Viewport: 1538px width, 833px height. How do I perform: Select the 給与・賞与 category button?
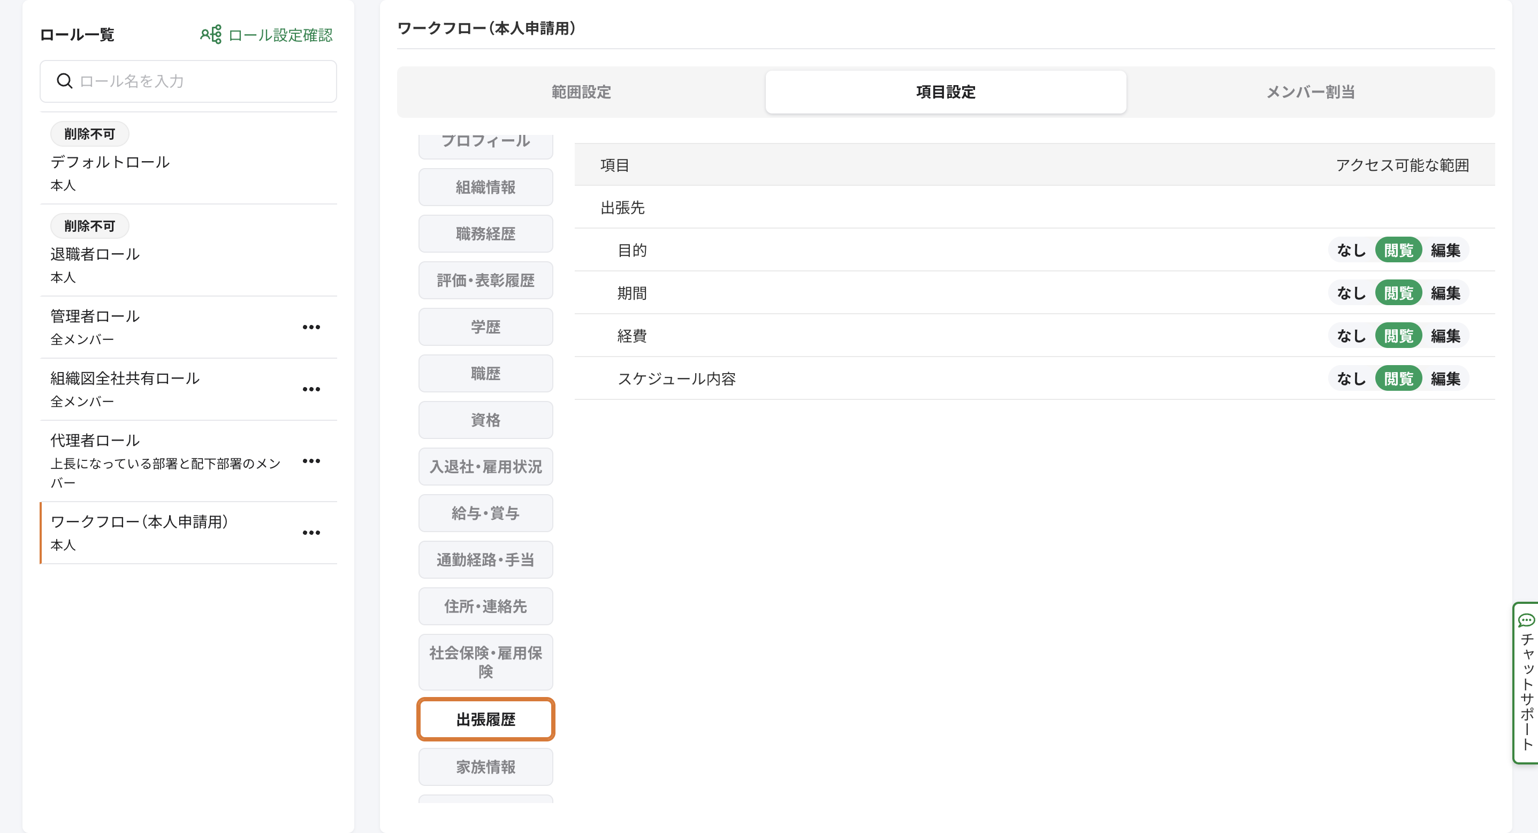[x=485, y=513]
